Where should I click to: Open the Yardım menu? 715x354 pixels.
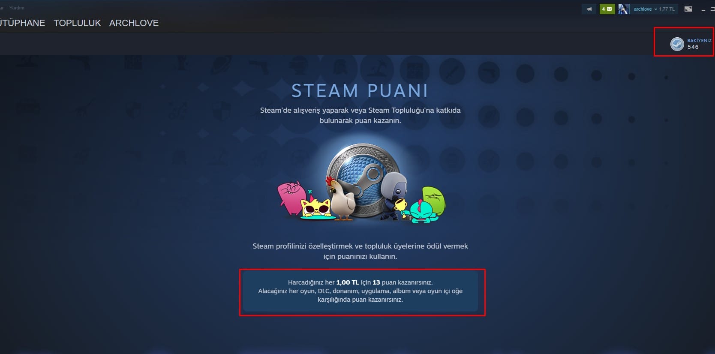(x=17, y=8)
